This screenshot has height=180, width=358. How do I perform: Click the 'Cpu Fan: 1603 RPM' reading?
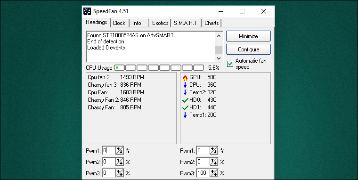(116, 92)
